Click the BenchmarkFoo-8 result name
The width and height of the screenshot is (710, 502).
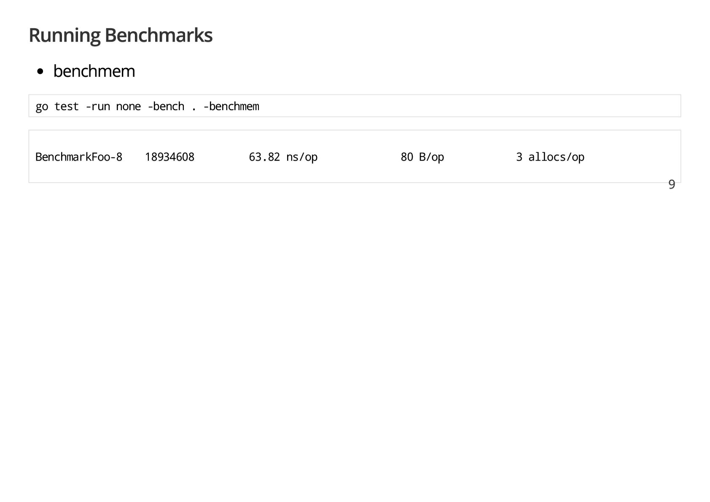coord(79,157)
